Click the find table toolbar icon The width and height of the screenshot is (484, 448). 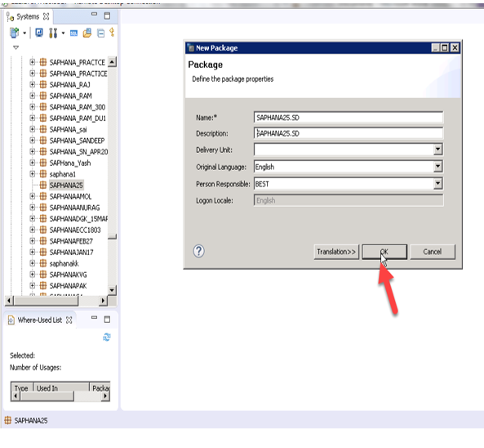click(87, 33)
